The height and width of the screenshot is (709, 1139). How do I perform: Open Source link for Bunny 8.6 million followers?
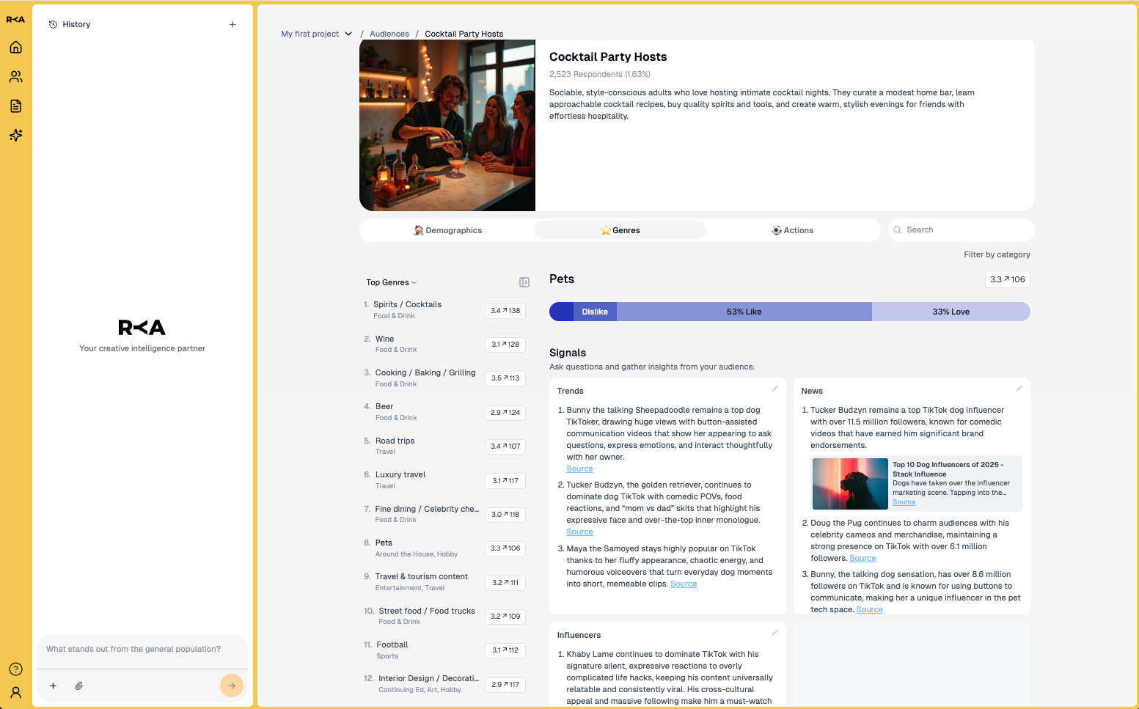pos(870,609)
